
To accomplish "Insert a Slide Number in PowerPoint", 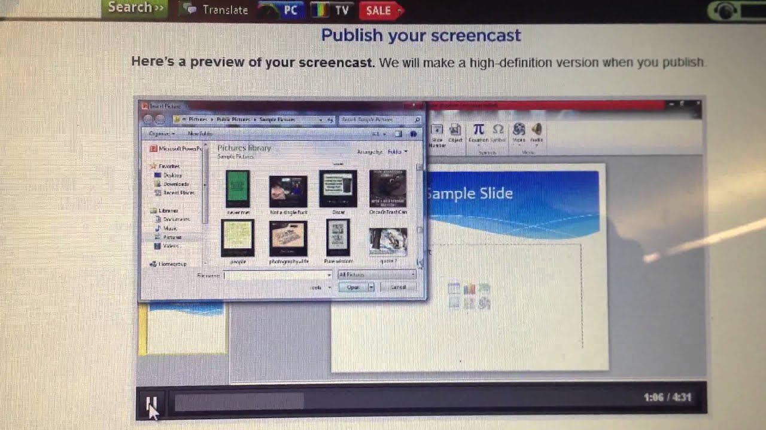I will pos(437,136).
